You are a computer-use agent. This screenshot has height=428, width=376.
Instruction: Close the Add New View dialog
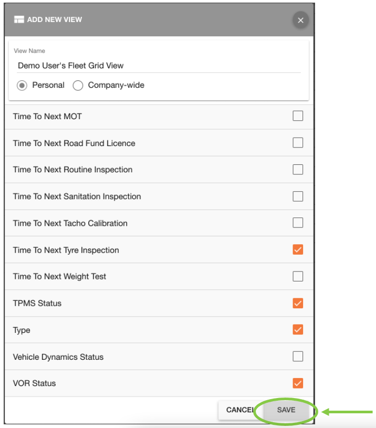point(300,20)
